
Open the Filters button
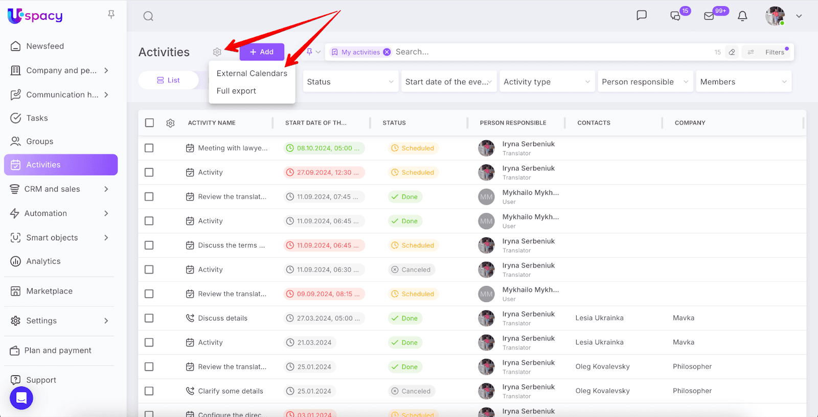coord(768,52)
